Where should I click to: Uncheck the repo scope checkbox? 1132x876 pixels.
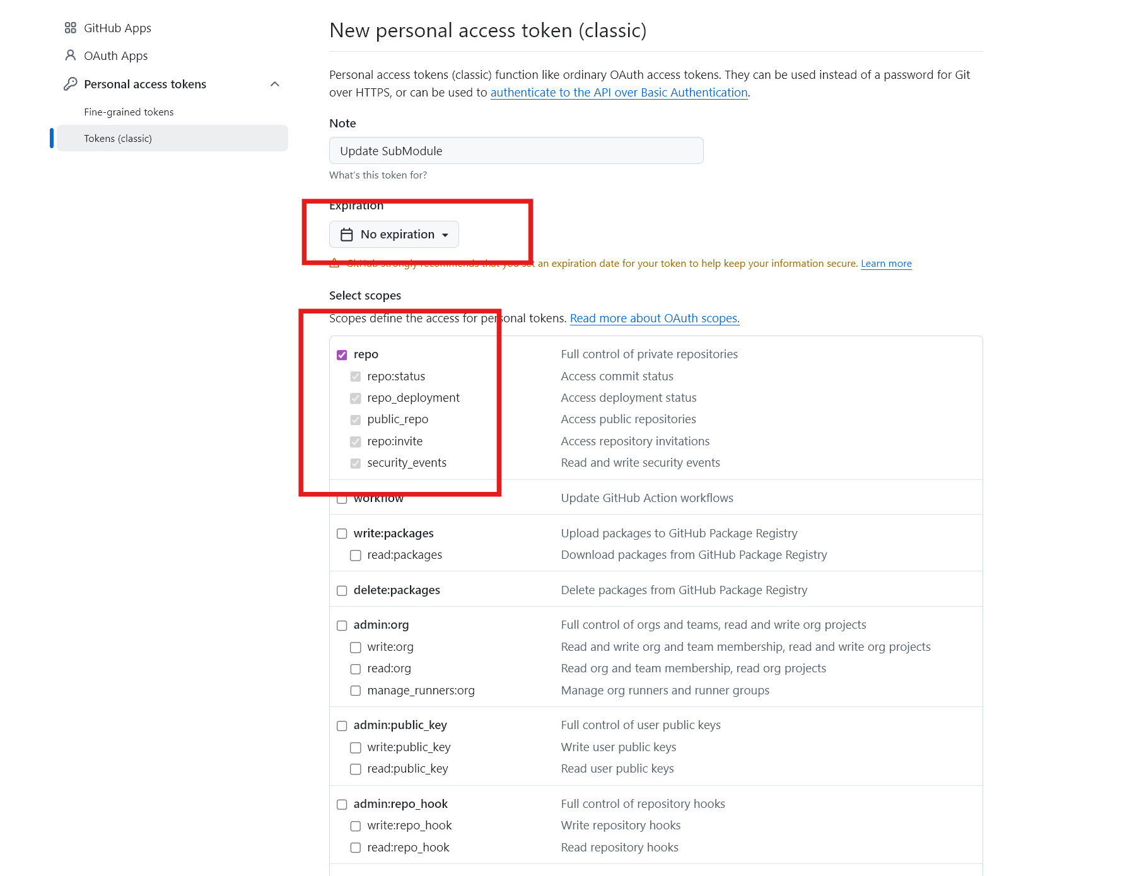coord(342,355)
